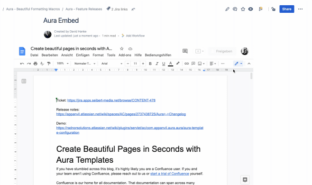Click the left indent marker on ruler
Viewport: 312px width, 185px height.
point(56,70)
